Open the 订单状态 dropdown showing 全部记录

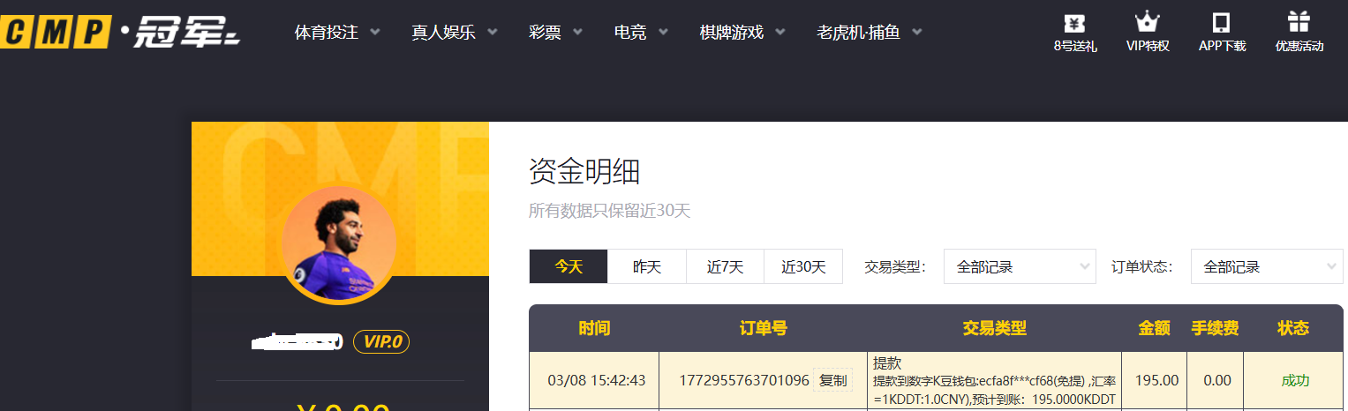(x=1267, y=266)
